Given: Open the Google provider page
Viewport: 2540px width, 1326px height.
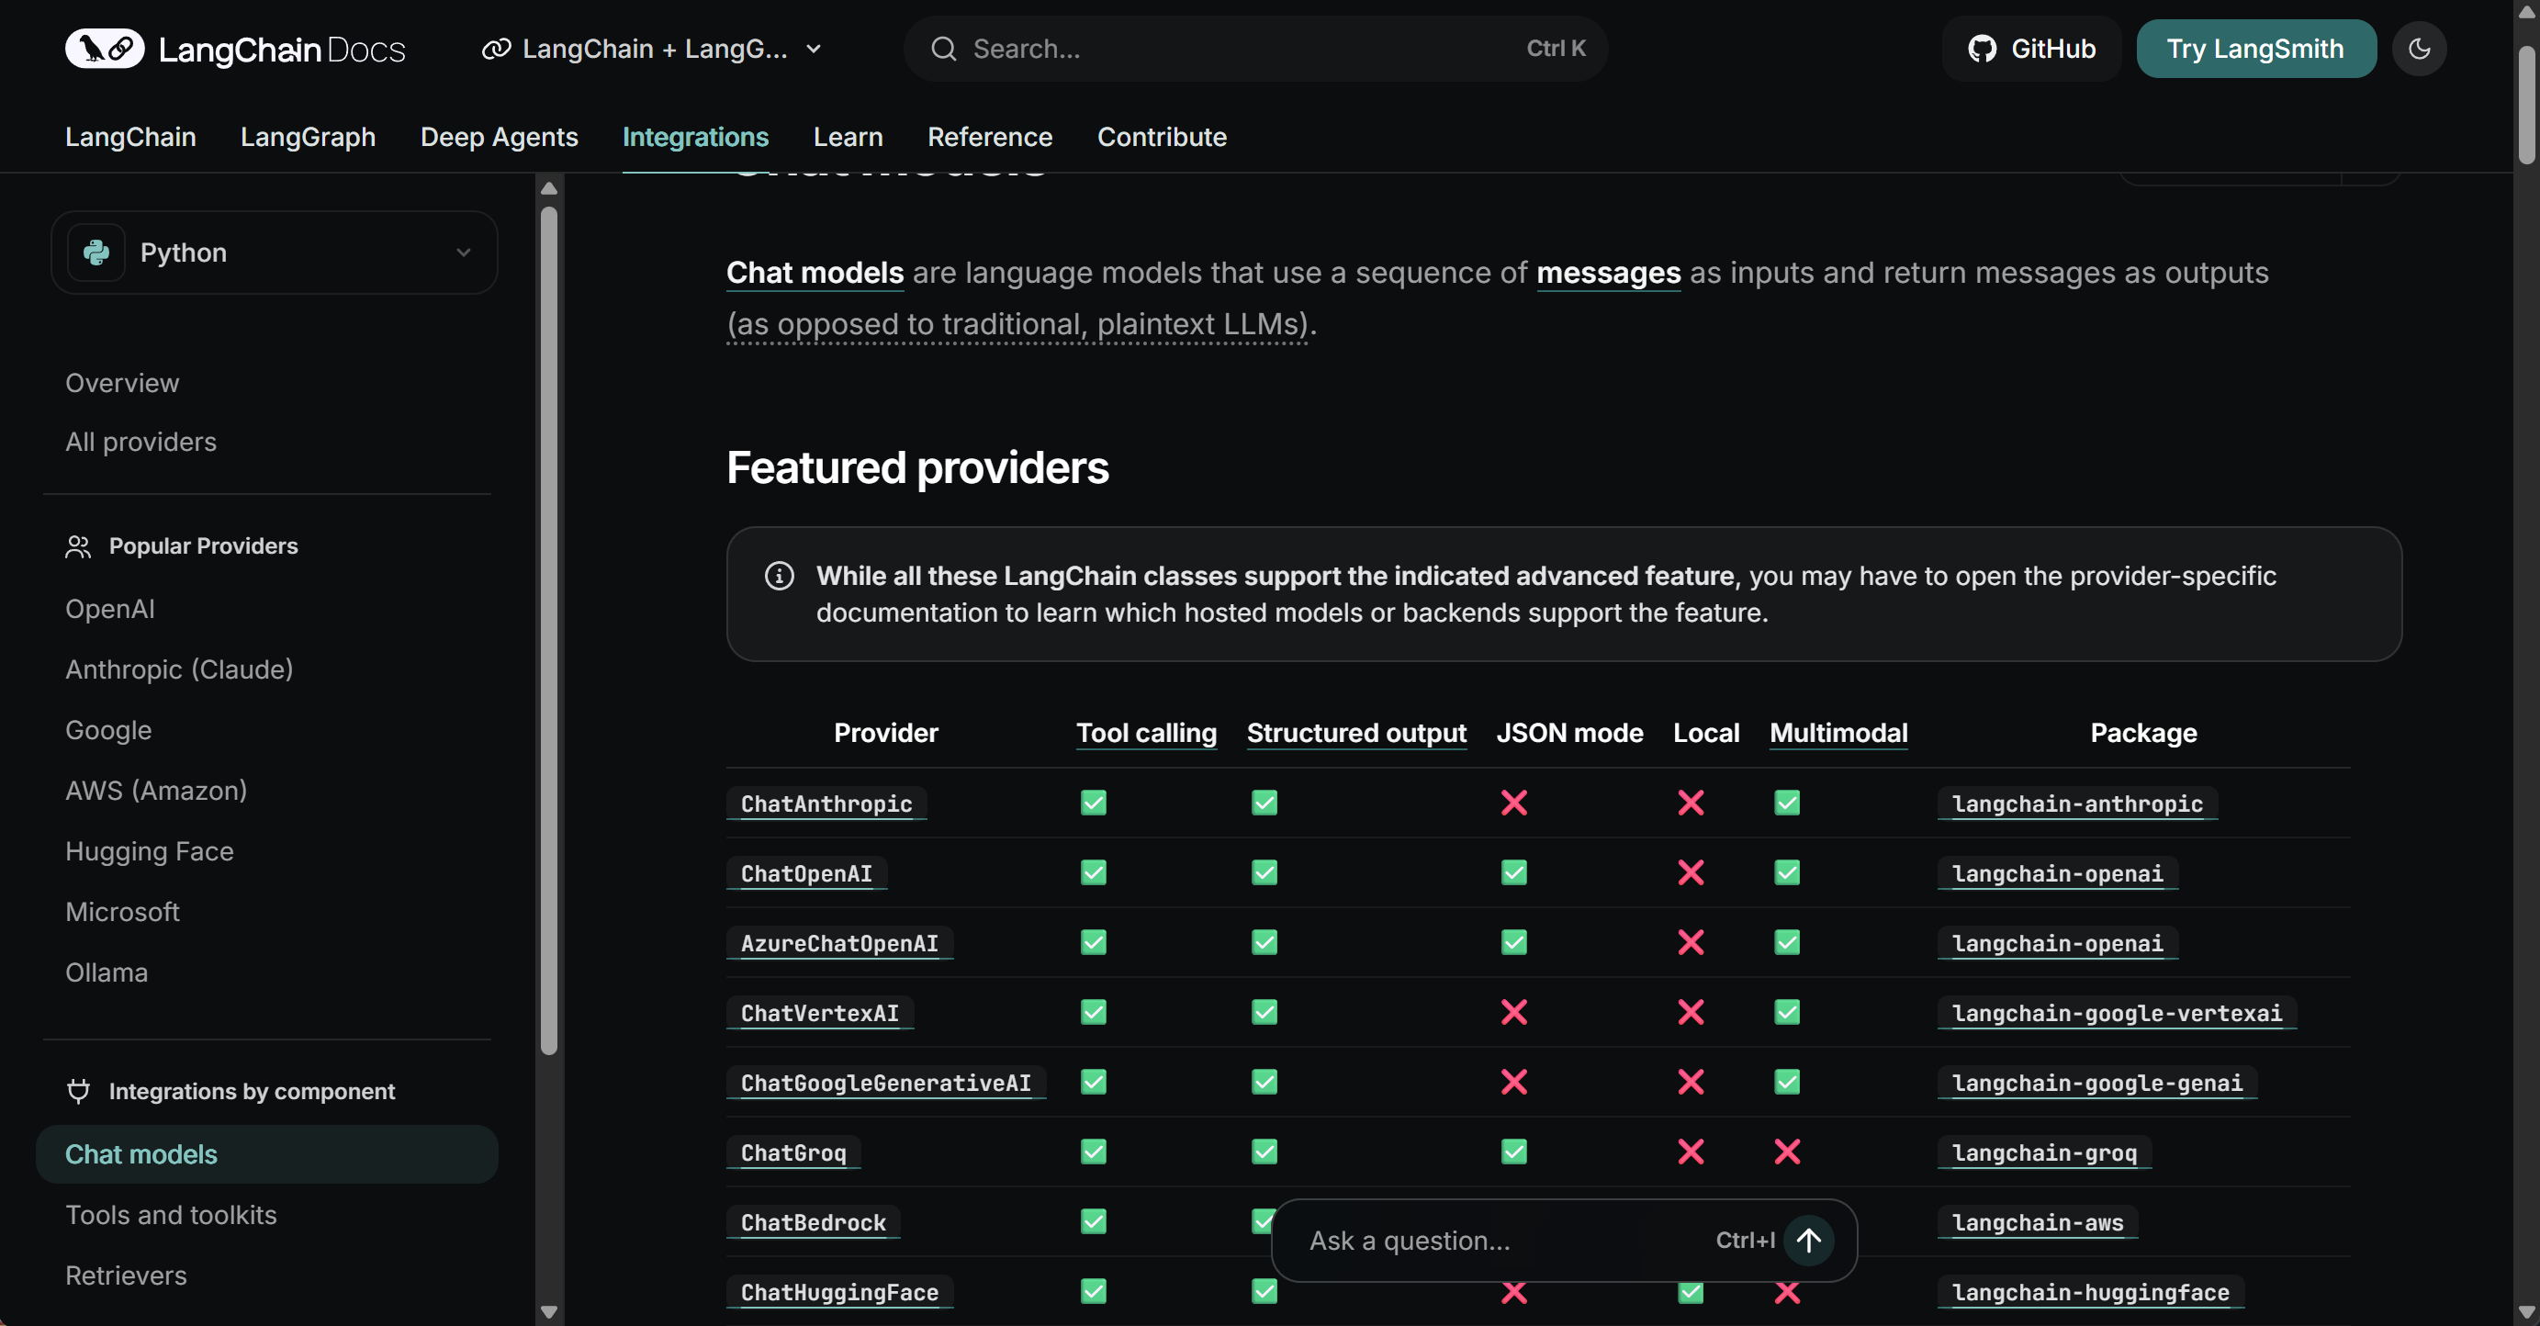Looking at the screenshot, I should coord(108,729).
